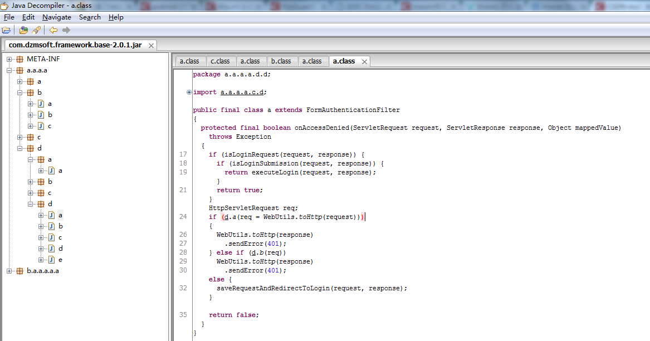
Task: Expand class e tree node members
Action: 41,260
